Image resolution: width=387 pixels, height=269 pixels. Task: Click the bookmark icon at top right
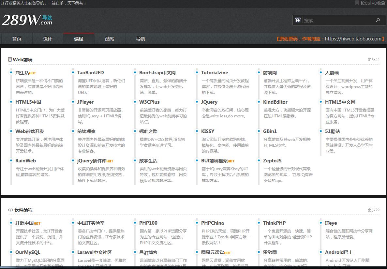[x=357, y=3]
